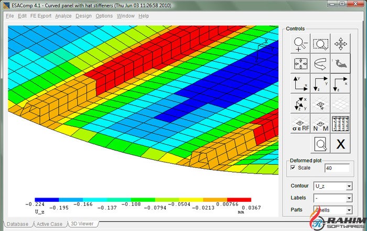The image size is (367, 231).
Task: Open the File menu
Action: [10, 16]
